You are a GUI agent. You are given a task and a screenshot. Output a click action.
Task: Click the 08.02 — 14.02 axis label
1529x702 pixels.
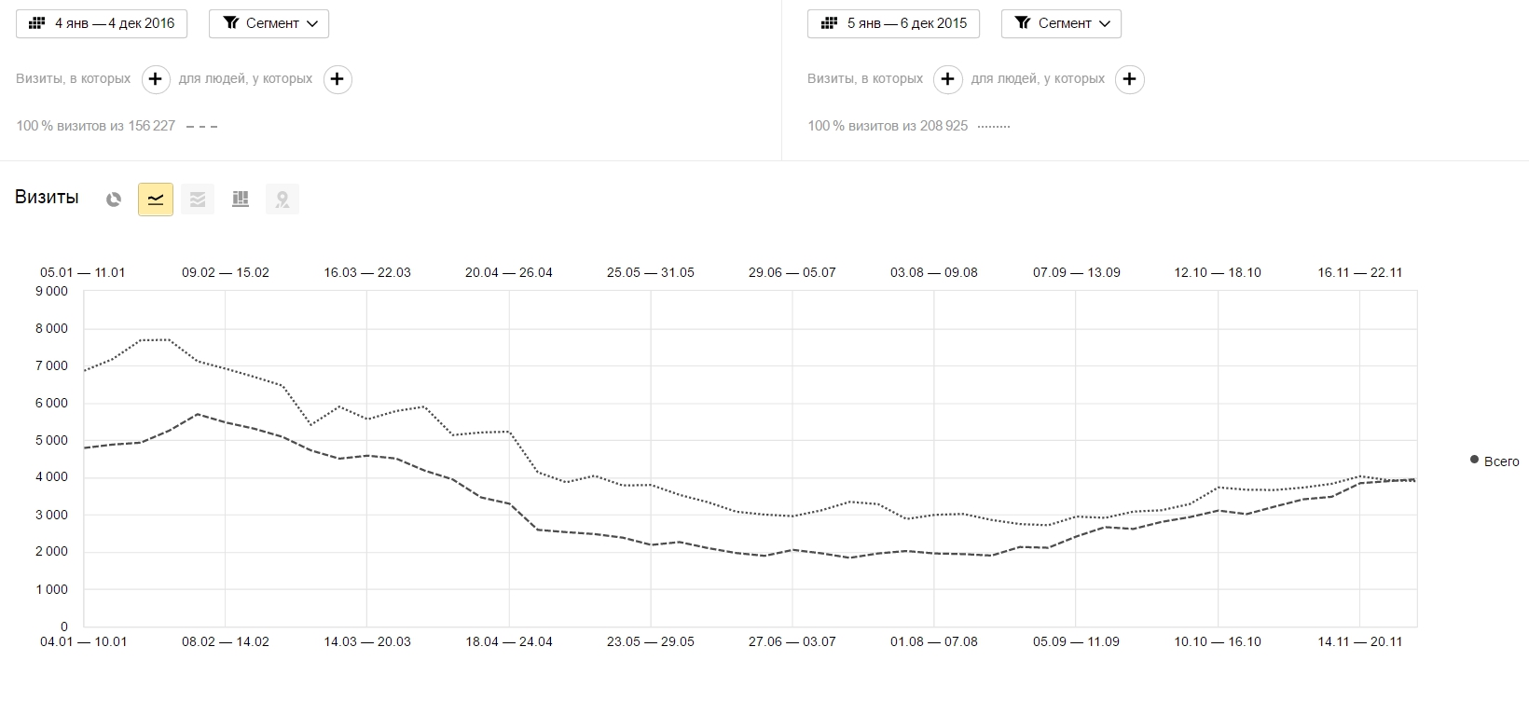click(x=226, y=641)
